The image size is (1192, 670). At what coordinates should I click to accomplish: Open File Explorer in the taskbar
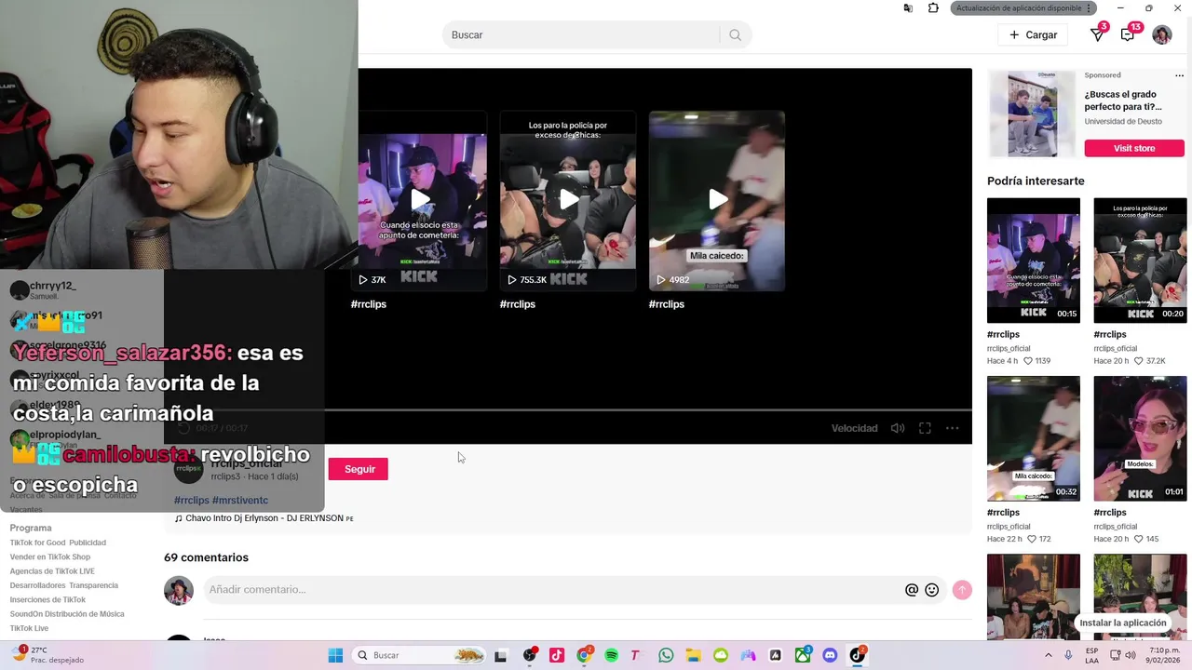(693, 655)
